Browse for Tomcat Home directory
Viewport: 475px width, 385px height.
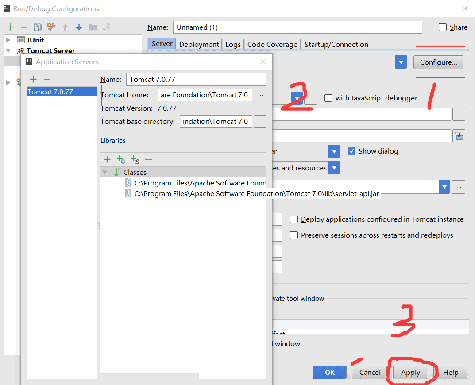pyautogui.click(x=260, y=95)
